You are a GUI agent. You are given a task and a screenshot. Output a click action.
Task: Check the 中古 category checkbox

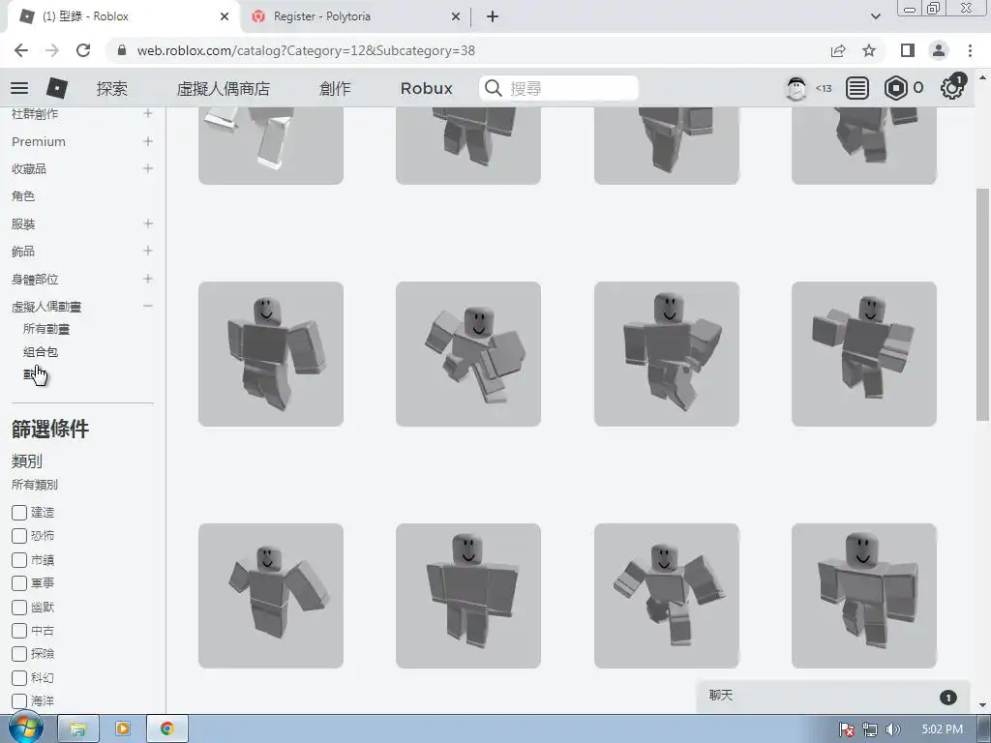tap(19, 631)
